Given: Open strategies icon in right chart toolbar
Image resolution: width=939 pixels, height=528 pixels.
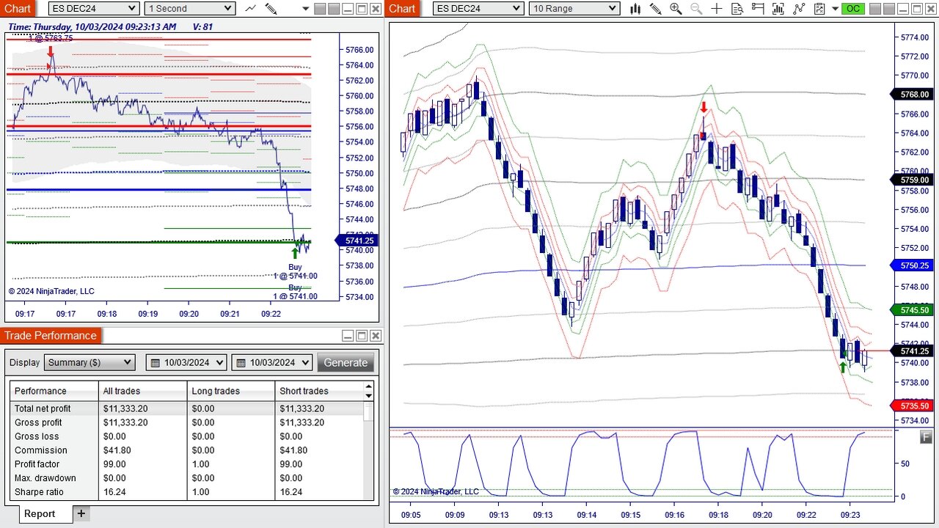Looking at the screenshot, I should click(799, 9).
